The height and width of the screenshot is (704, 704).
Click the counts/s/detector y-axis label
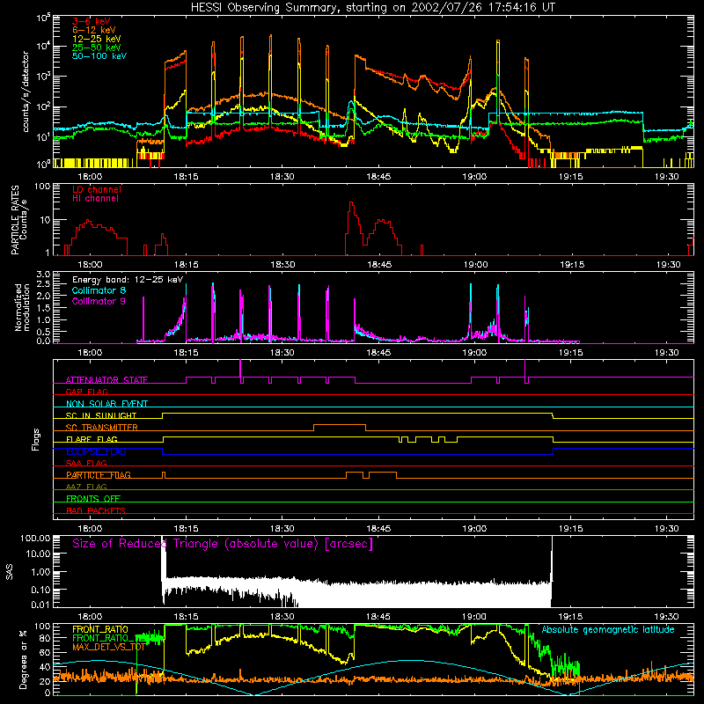pyautogui.click(x=26, y=92)
